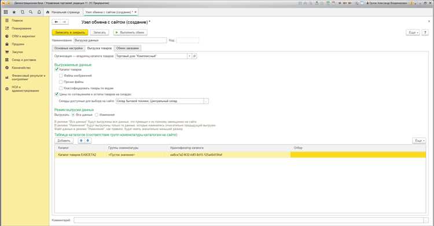Viewport: 434px width, 226px height.
Task: Navigate back with the left arrow
Action: [x=56, y=22]
